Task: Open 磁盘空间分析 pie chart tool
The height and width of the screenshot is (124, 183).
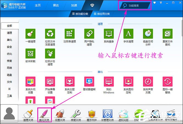Action: point(148,34)
